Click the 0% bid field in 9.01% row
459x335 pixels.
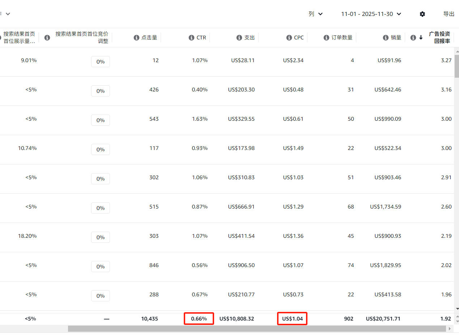(101, 62)
